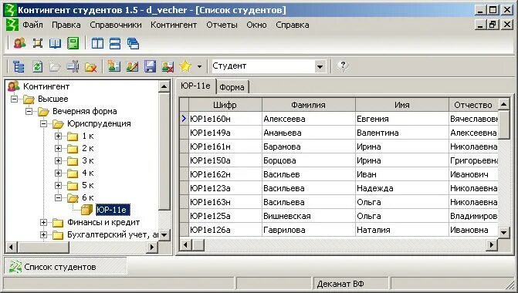Sort by the Шифр column header

tap(225, 105)
